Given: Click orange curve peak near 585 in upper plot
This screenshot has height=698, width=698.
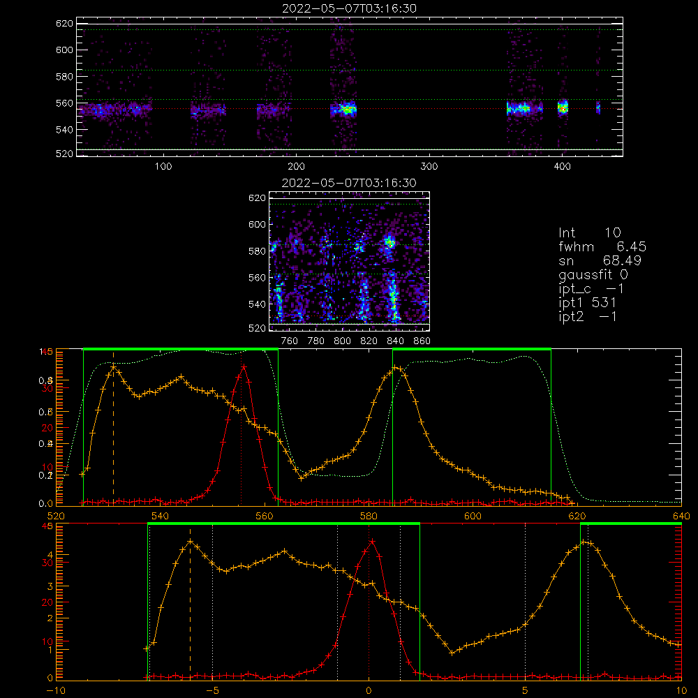Looking at the screenshot, I should 395,367.
